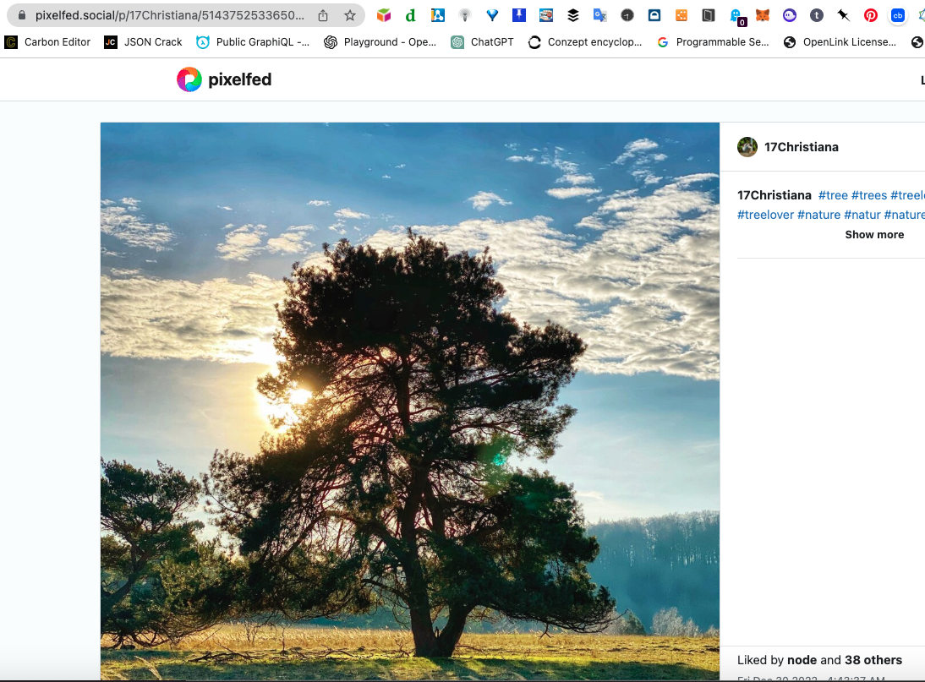The image size is (925, 682).
Task: Follow the #treelover hashtag
Action: 766,215
